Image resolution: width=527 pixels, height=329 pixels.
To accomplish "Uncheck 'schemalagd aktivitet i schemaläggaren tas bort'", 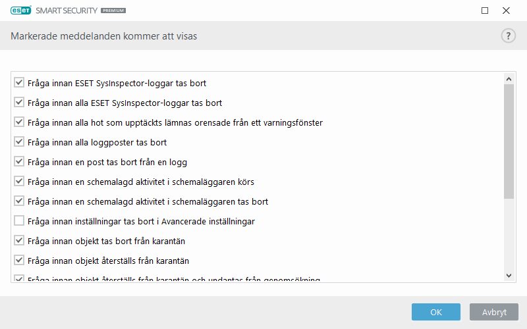I will [x=19, y=201].
